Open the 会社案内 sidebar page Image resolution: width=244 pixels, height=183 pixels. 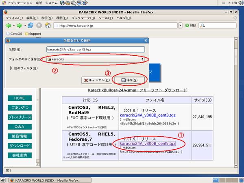tap(20, 155)
